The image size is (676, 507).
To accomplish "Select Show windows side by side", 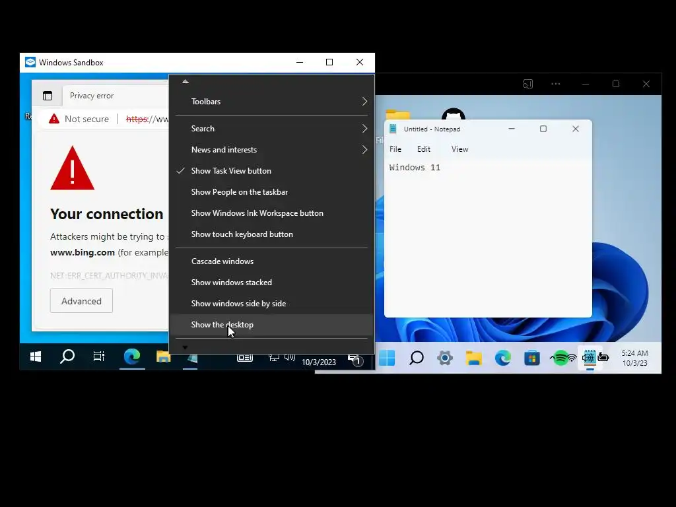I will coord(271,304).
